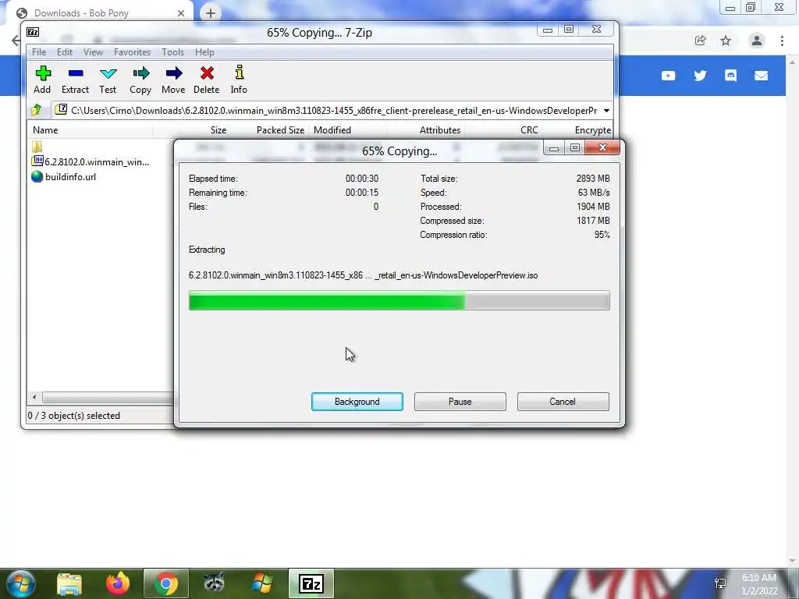Maximize the 65% Copying dialog
Screen dimensions: 799x599
[x=575, y=147]
